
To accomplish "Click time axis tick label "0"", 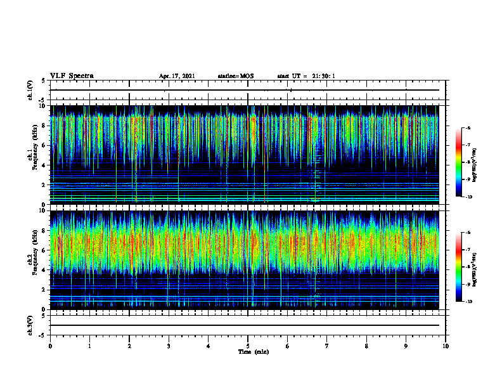I will click(x=50, y=346).
